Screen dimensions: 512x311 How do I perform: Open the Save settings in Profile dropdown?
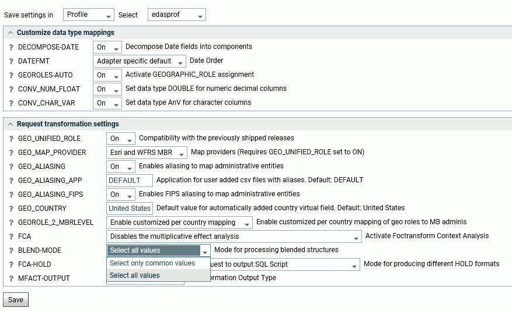point(88,15)
